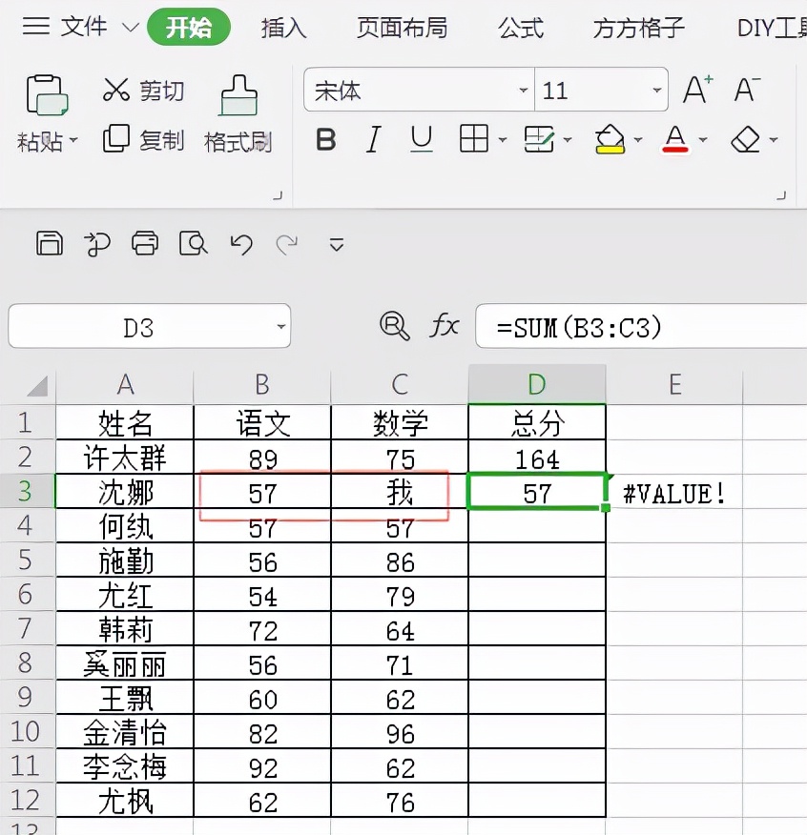The image size is (807, 835).
Task: Open clipboard group dialog launcher
Action: [x=278, y=195]
